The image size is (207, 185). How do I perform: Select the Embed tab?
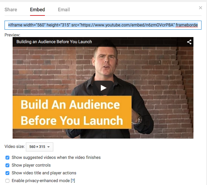tap(37, 10)
